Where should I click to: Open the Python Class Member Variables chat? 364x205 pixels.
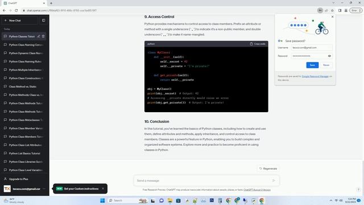pos(24,128)
